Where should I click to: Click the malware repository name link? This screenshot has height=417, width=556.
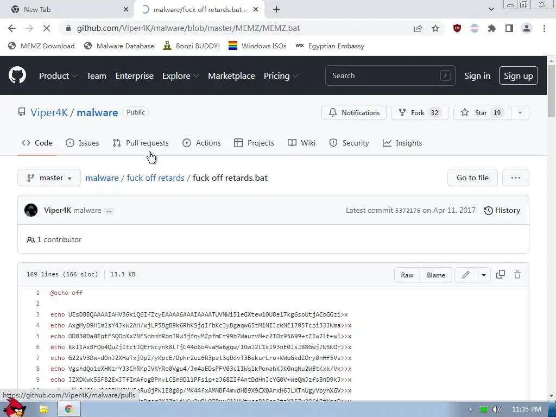coord(97,113)
